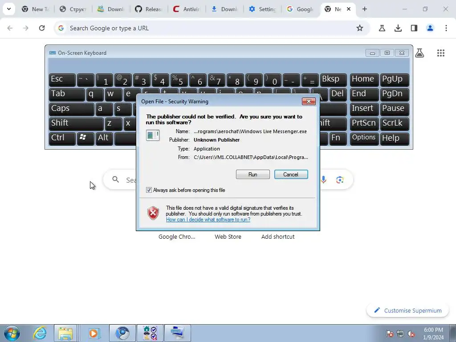This screenshot has width=456, height=342.
Task: Toggle Fn key on On-Screen Keyboard
Action: (338, 138)
